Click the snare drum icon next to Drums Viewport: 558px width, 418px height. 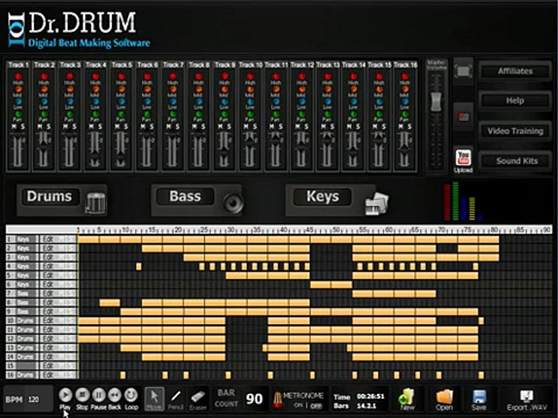(96, 203)
